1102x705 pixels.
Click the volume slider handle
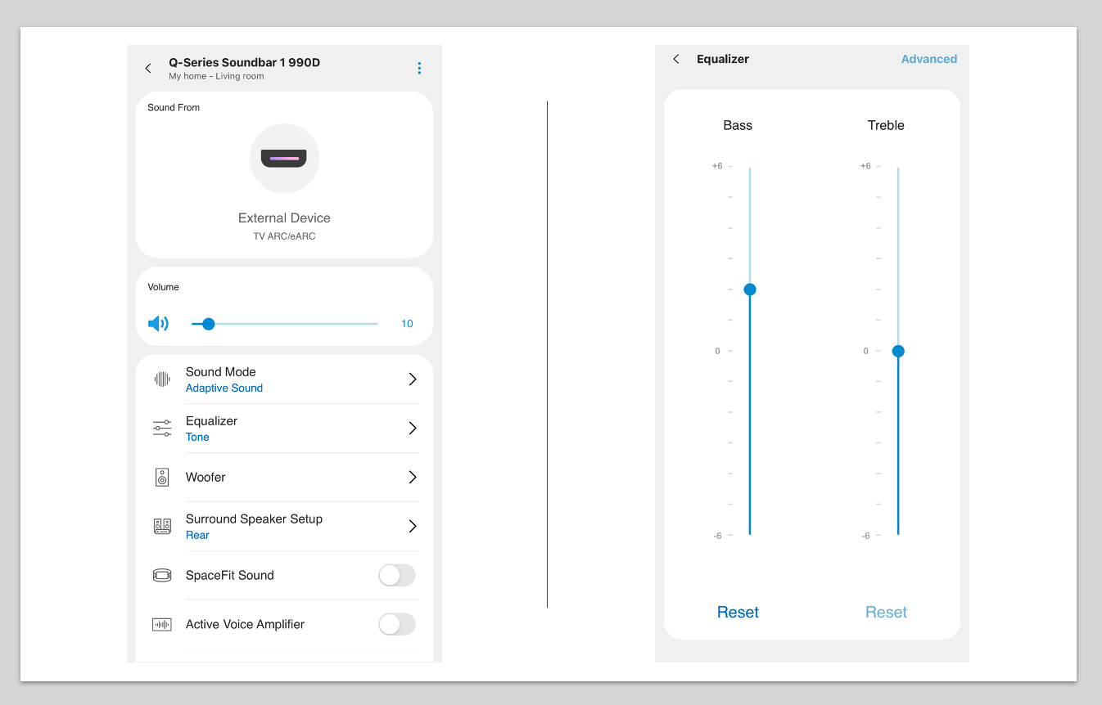pos(208,324)
